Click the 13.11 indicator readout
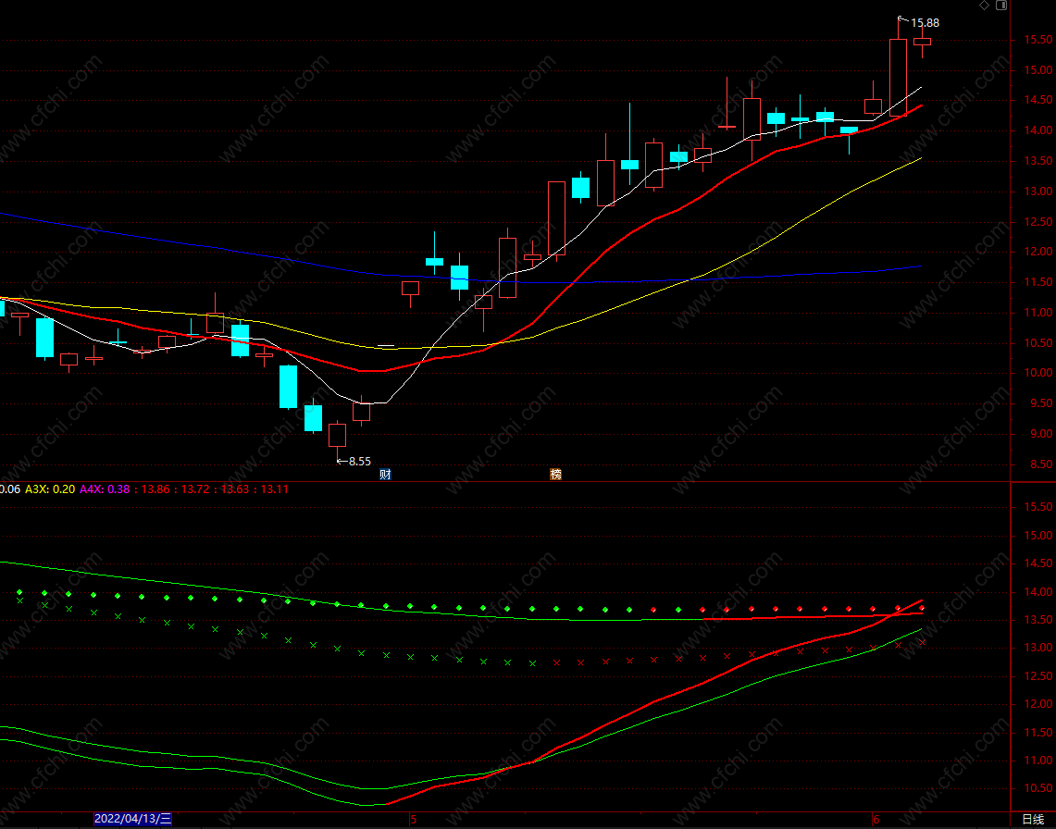The width and height of the screenshot is (1056, 829). [274, 489]
